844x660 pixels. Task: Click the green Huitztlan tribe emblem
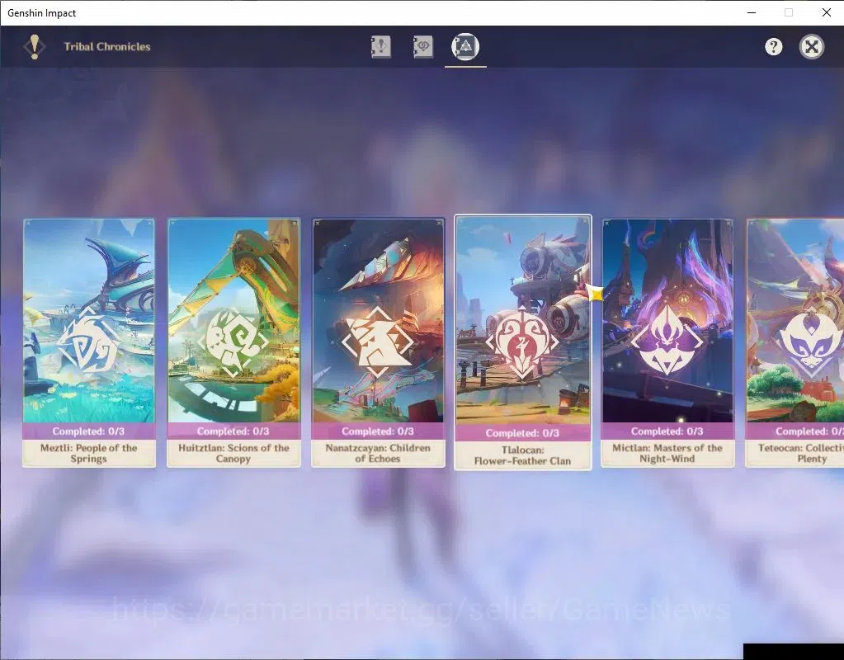pyautogui.click(x=233, y=342)
